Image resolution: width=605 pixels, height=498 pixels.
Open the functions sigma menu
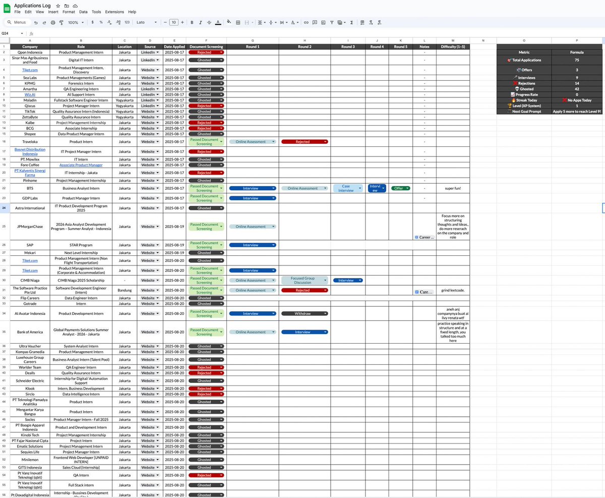coord(351,23)
